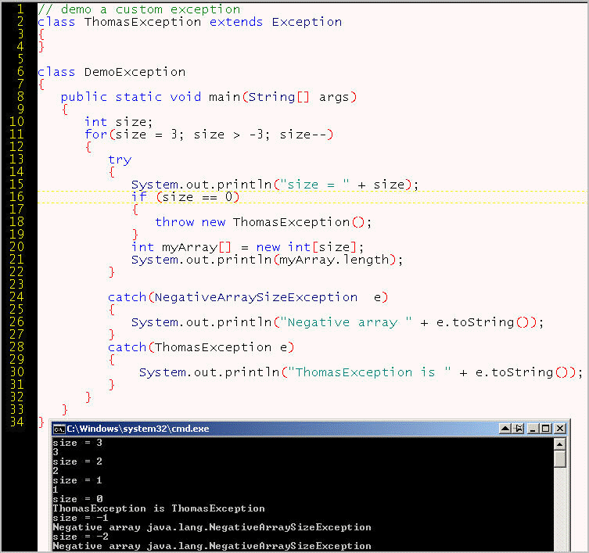Screen dimensions: 589x553
Task: Click line number 24 in the gutter
Action: pos(17,296)
